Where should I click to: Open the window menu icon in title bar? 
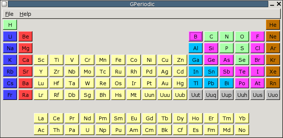[4, 4]
